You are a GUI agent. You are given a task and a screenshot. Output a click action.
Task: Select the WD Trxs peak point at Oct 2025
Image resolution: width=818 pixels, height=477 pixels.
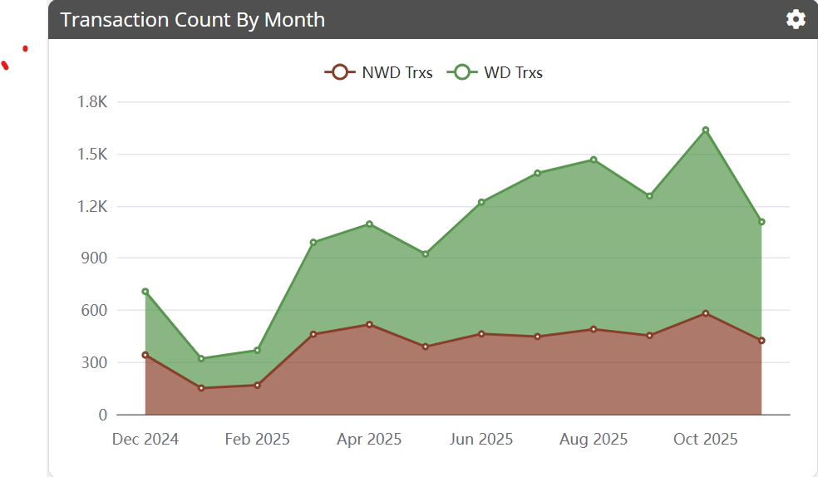[705, 130]
